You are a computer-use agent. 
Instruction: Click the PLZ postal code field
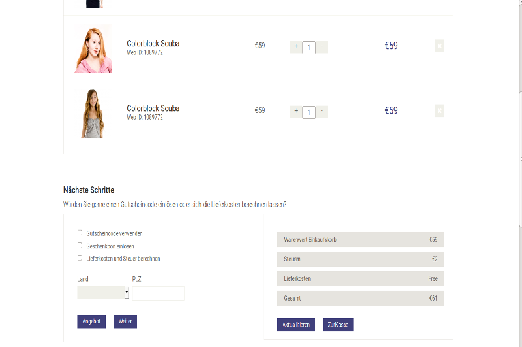158,293
